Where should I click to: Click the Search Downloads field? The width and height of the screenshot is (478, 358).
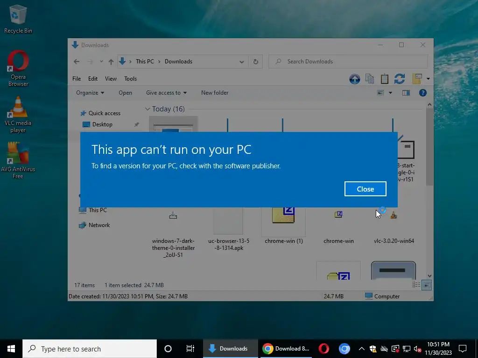tap(348, 62)
